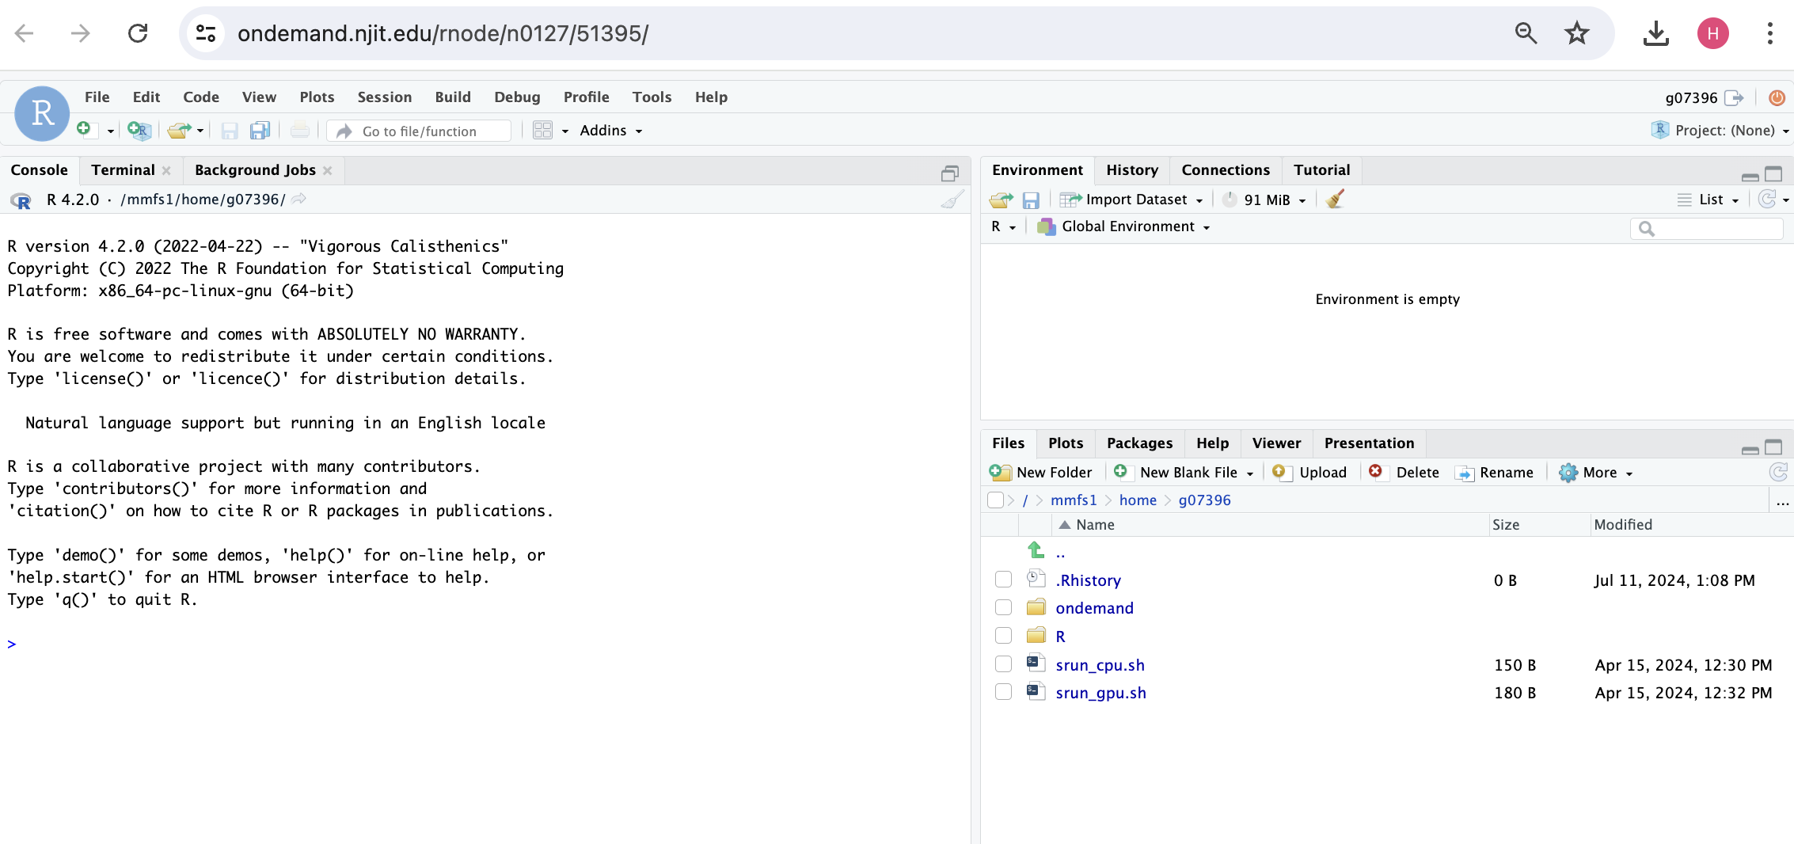
Task: Expand the Addins dropdown
Action: tap(610, 131)
